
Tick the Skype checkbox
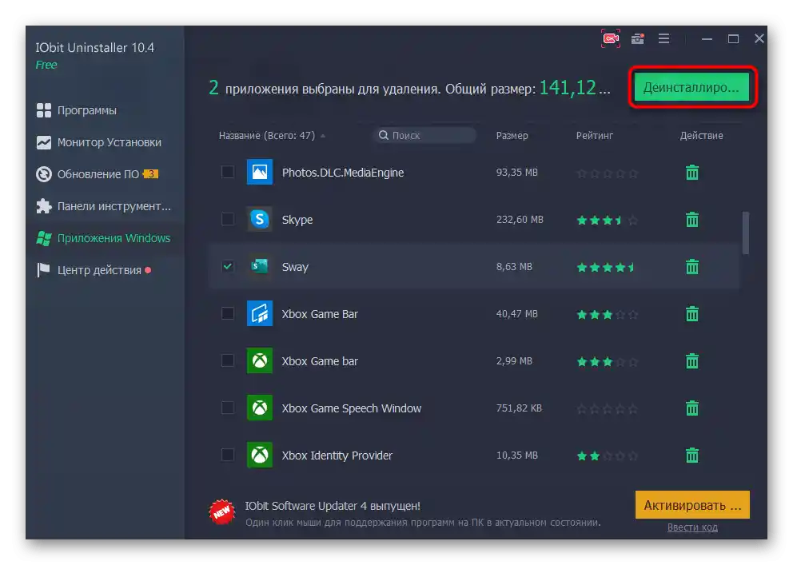point(228,219)
